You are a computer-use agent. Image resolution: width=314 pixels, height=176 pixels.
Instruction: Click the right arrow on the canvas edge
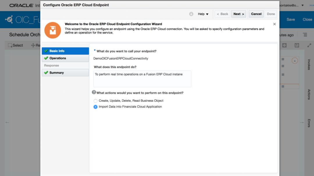[302, 122]
